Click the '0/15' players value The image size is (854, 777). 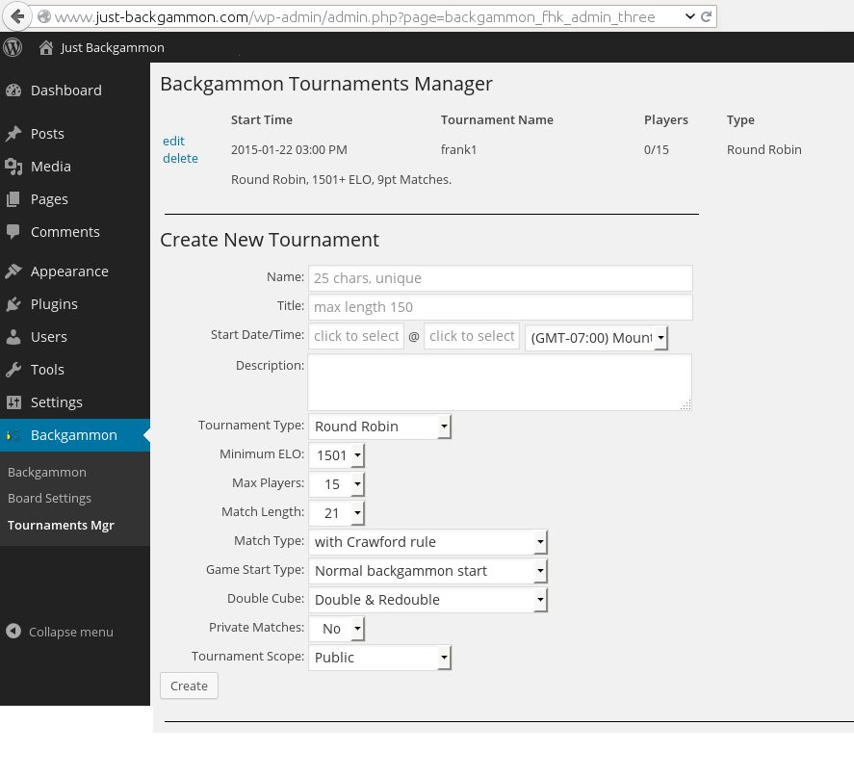coord(657,150)
